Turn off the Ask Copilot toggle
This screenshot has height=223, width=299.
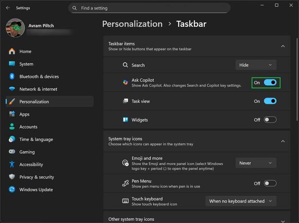click(270, 82)
